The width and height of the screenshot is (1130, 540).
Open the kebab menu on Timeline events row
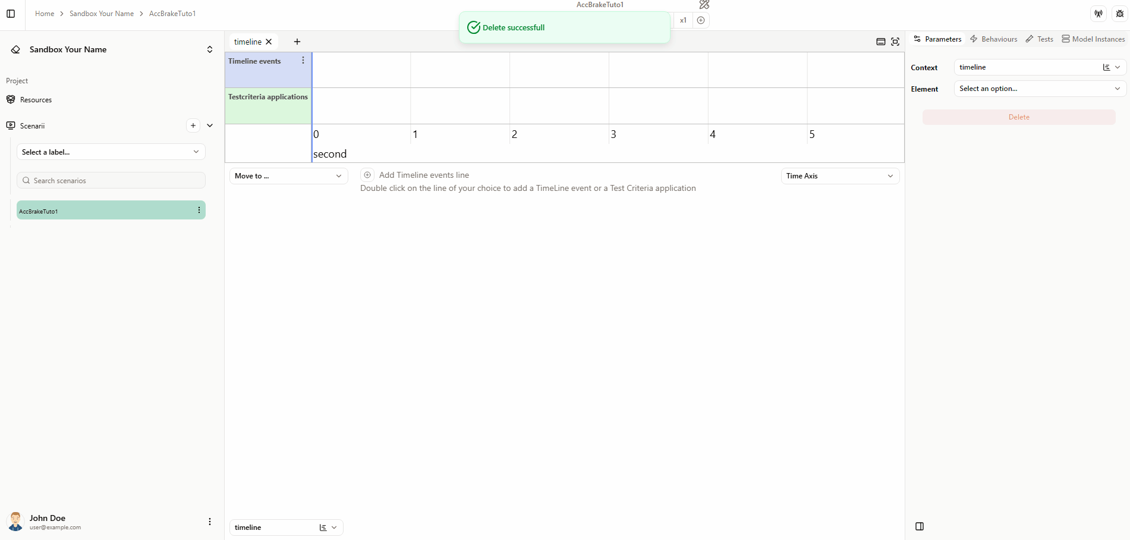pyautogui.click(x=303, y=60)
